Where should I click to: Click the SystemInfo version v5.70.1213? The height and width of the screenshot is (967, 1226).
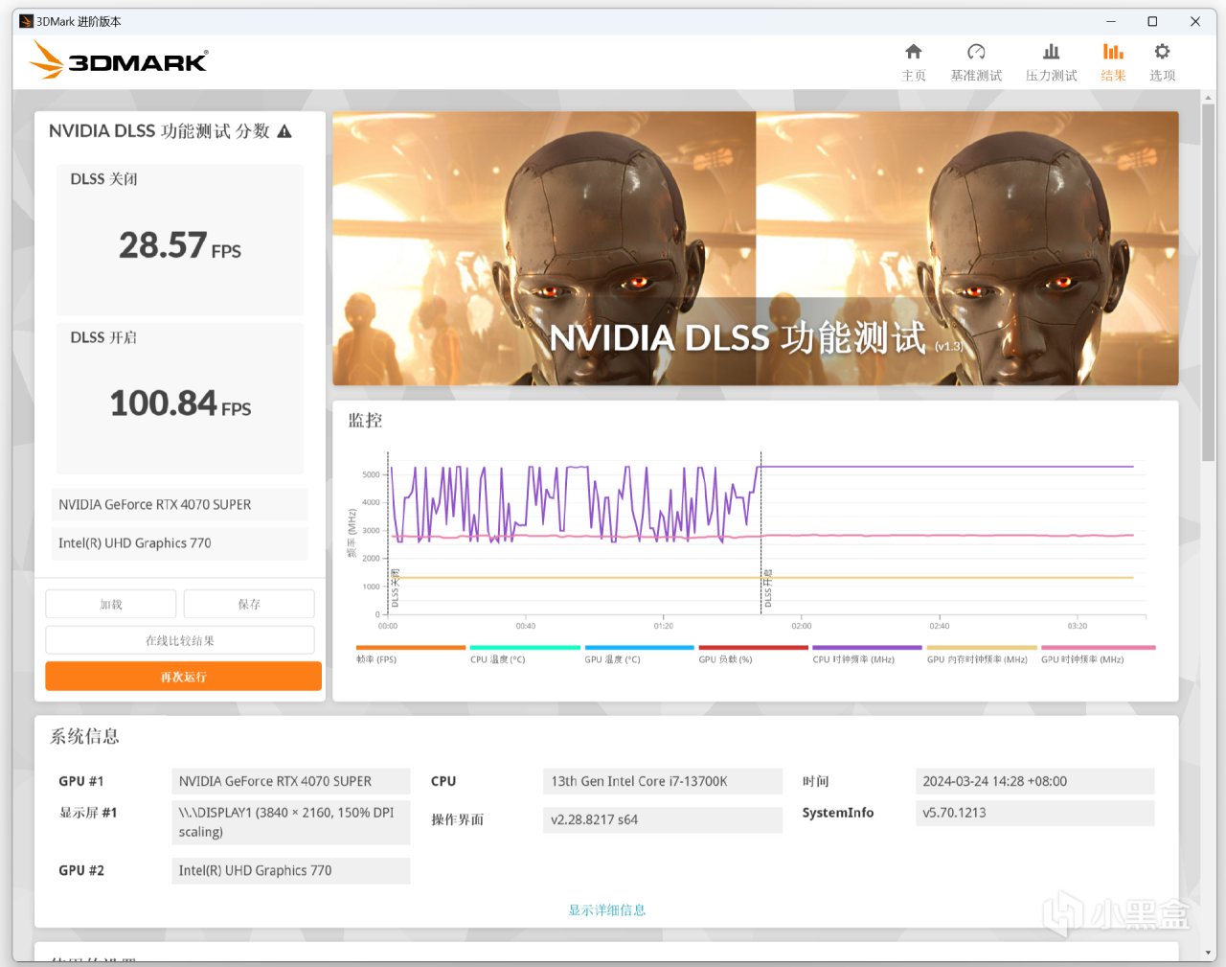pos(1035,813)
